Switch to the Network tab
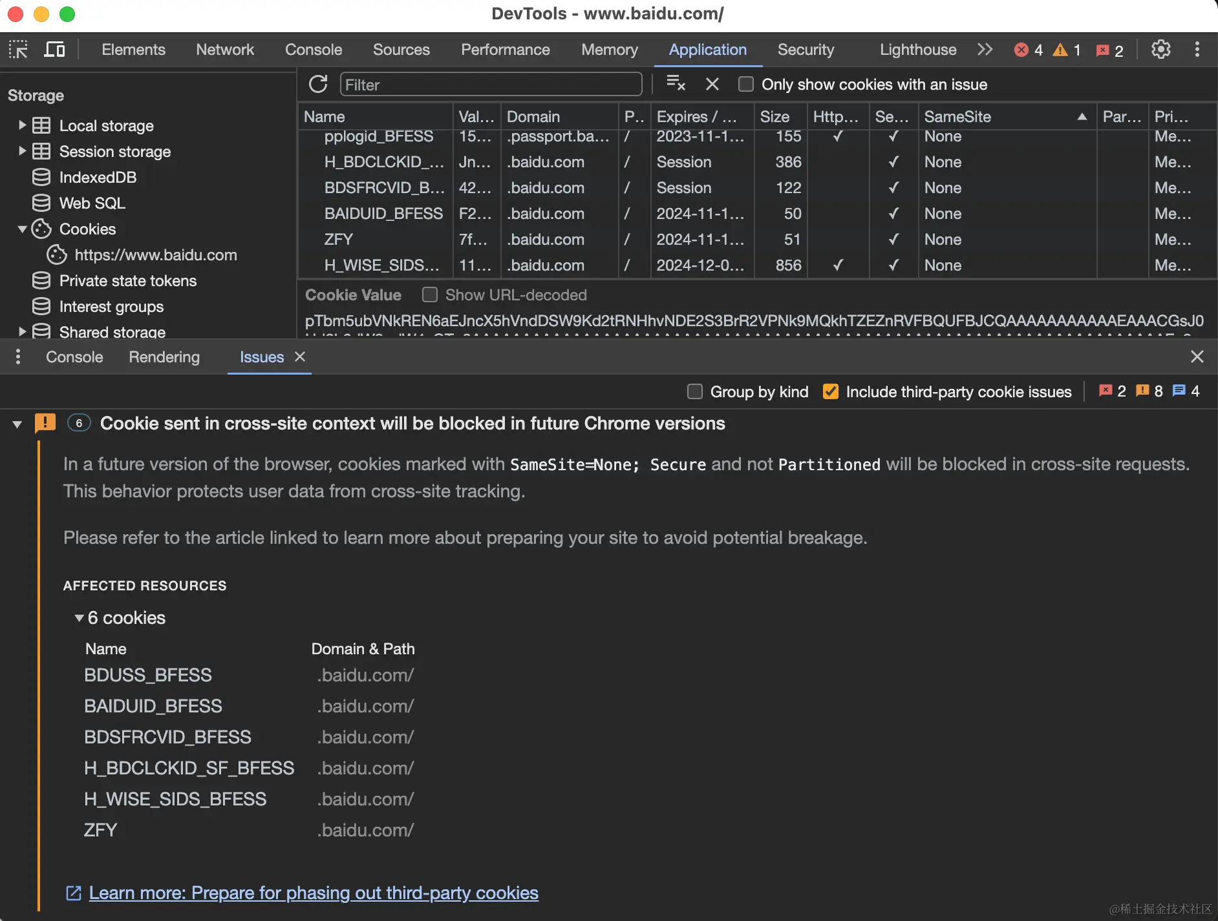Screen dimensions: 1218x921 [x=225, y=50]
